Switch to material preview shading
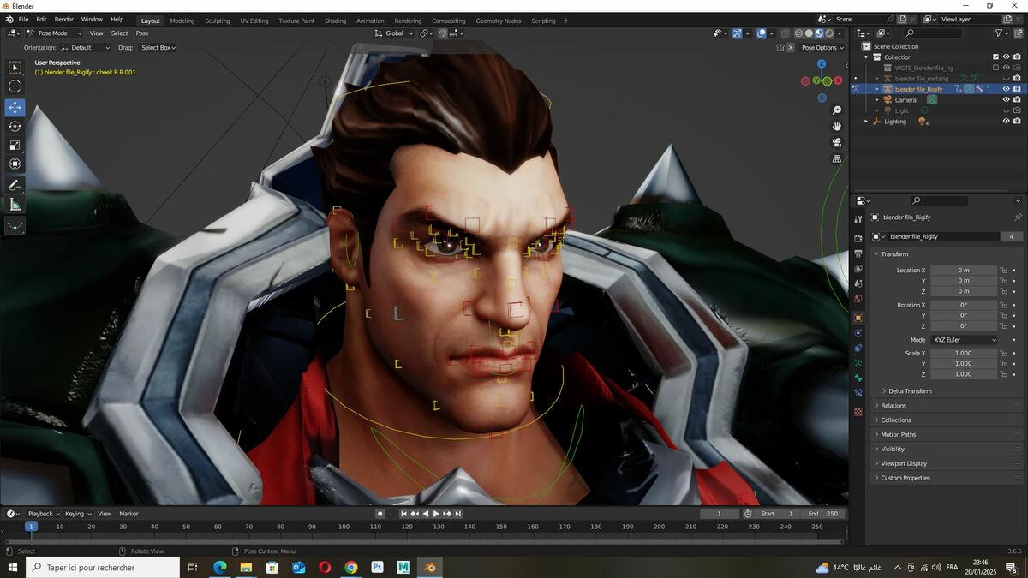The height and width of the screenshot is (578, 1028). tap(819, 33)
